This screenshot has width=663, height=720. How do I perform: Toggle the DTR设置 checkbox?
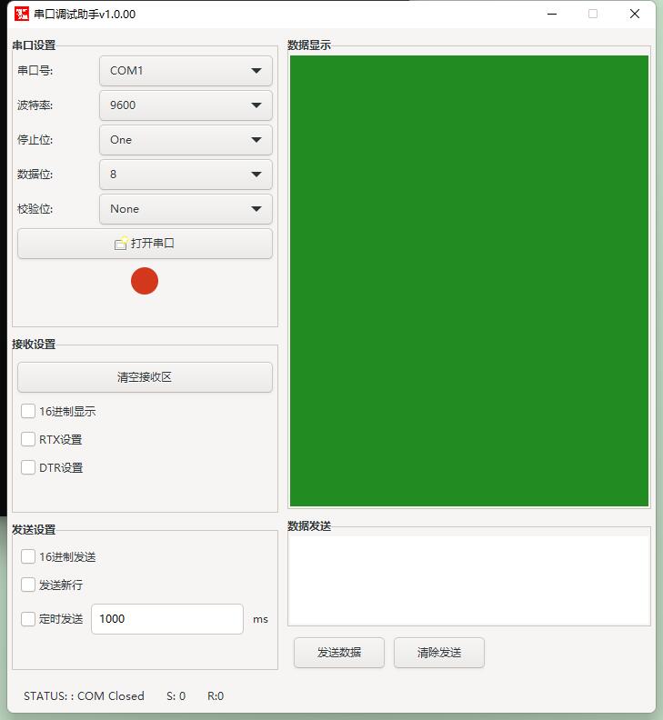28,467
